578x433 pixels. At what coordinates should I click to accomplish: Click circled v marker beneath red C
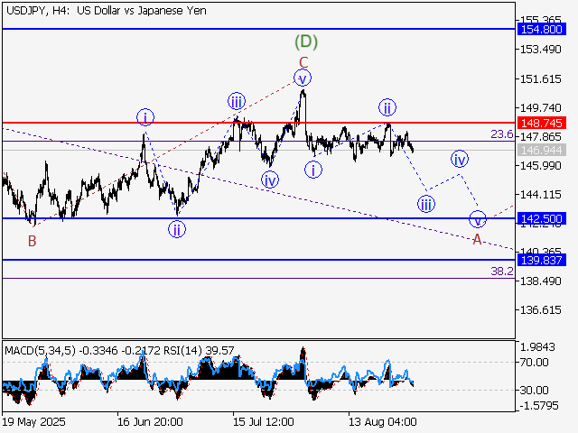click(x=303, y=78)
